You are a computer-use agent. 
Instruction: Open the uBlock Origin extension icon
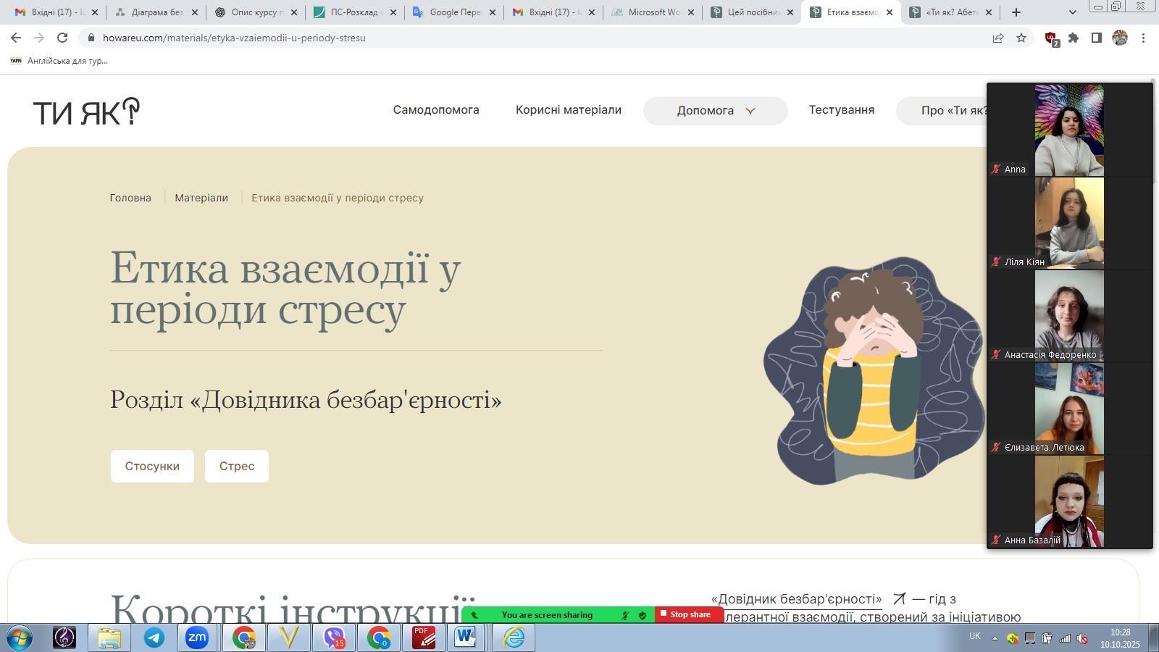1050,38
